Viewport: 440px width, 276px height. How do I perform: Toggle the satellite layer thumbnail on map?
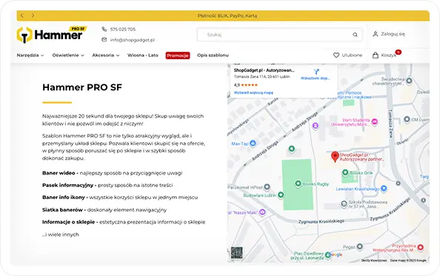[x=236, y=252]
